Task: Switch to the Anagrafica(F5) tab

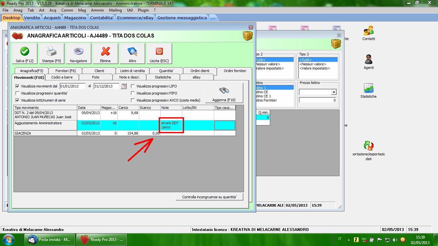Action: tap(31, 71)
